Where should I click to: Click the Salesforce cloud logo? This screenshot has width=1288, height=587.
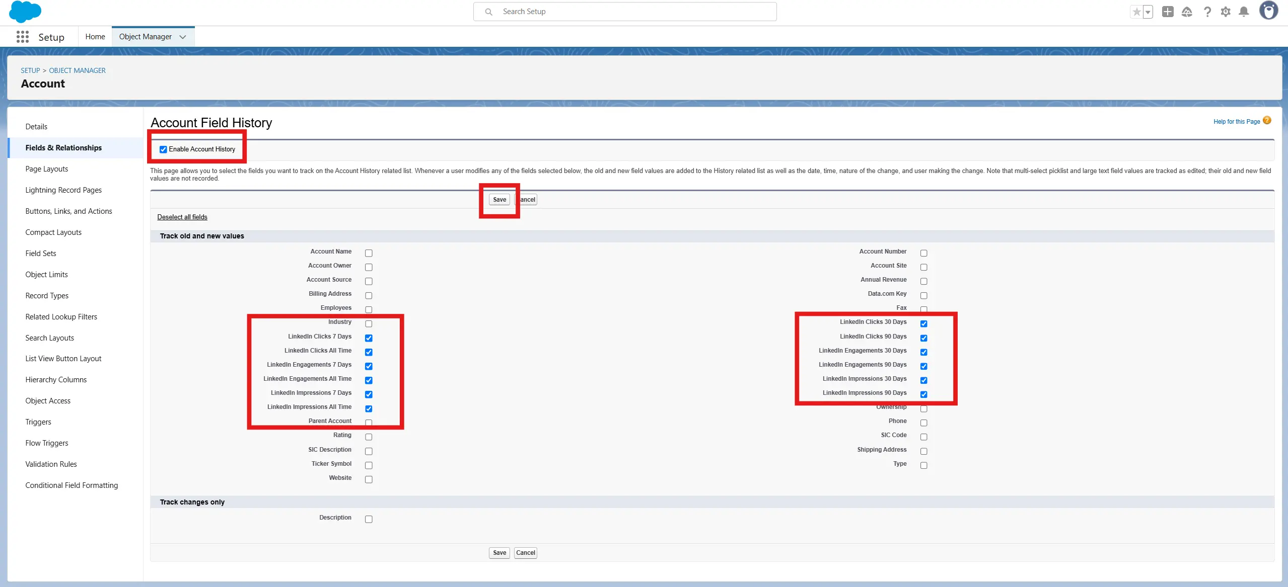[x=25, y=12]
